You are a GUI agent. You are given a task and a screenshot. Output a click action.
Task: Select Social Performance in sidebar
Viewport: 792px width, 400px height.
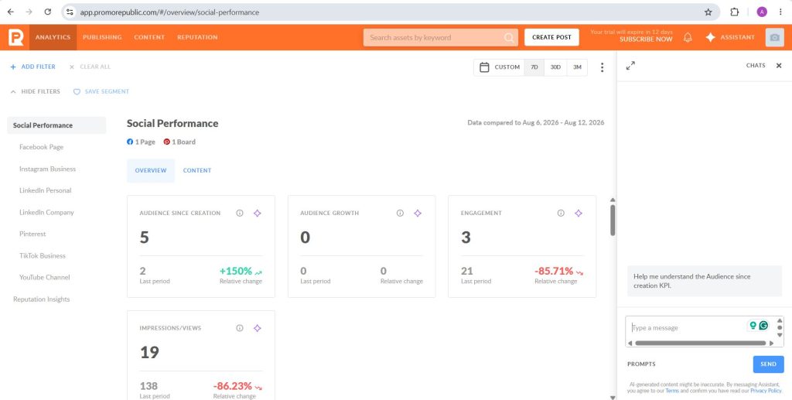click(56, 125)
